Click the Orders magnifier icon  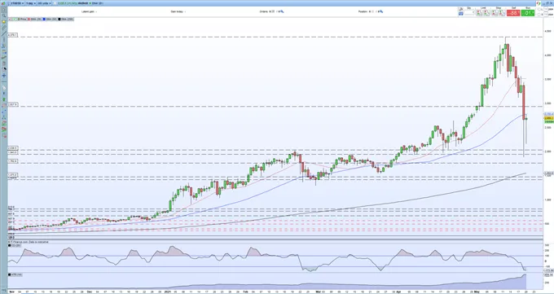(282, 11)
